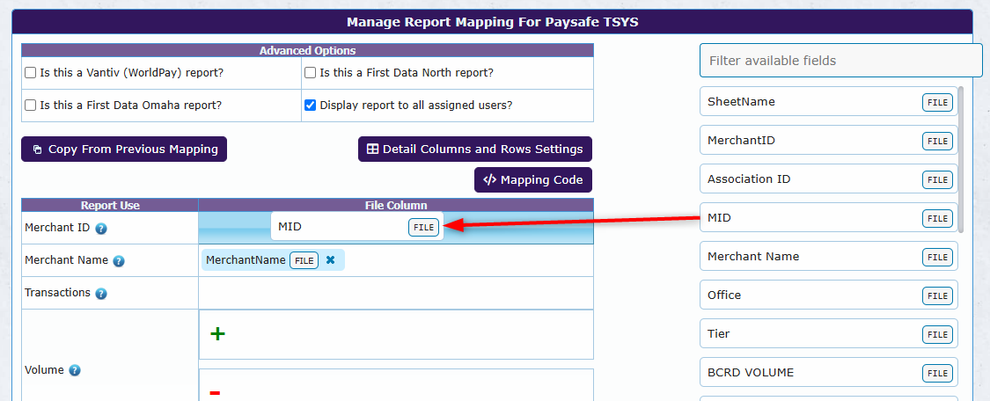Remove the MerchantName mapping with the X icon
Viewport: 990px width, 401px height.
point(330,259)
